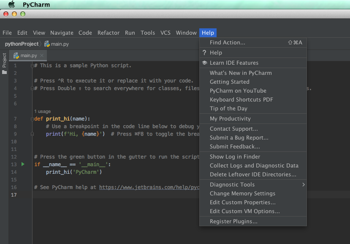Click the Apple logo in the menu bar
350x244 pixels.
(x=11, y=4)
